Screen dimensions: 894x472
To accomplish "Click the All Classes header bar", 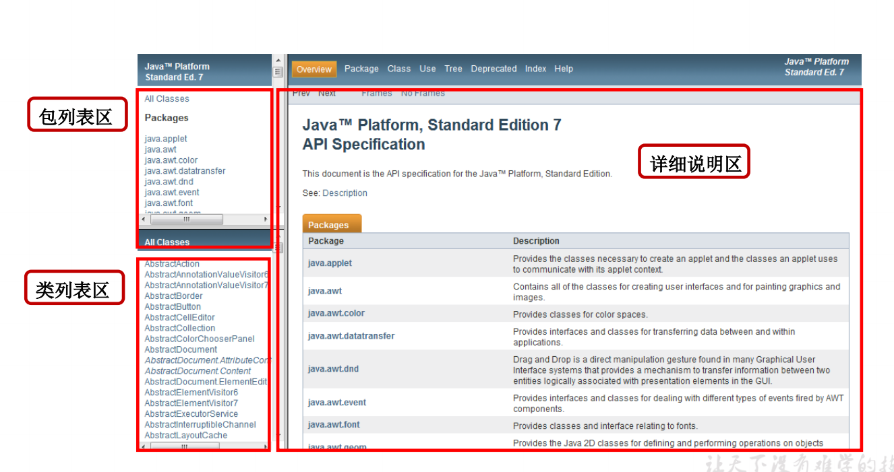I will coord(205,242).
